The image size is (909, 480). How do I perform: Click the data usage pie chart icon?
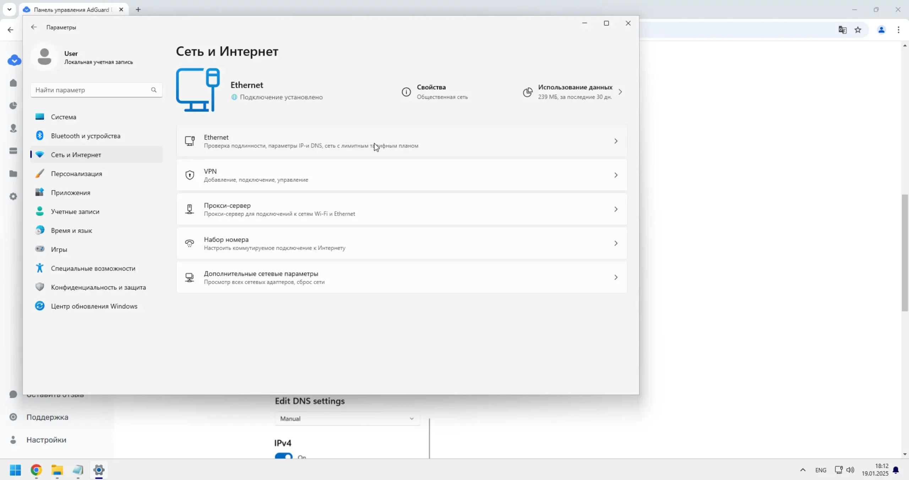click(x=528, y=92)
